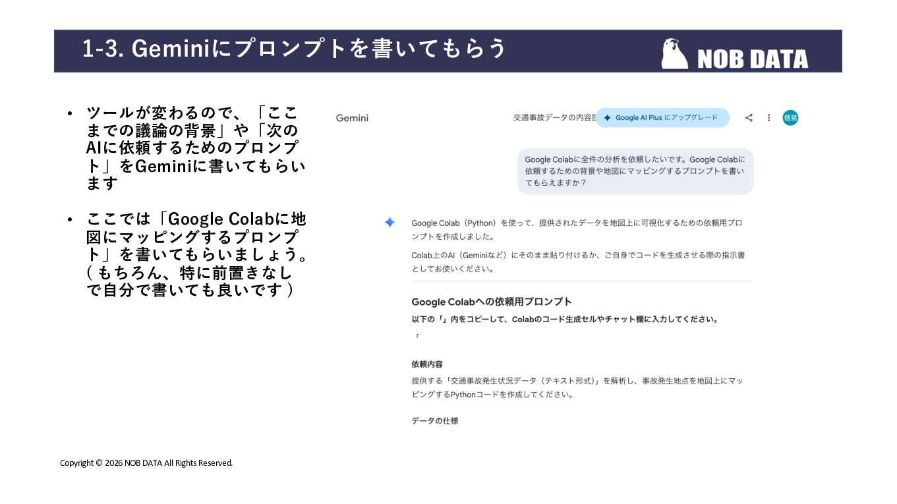The width and height of the screenshot is (897, 504).
Task: Click the Google AI Plus upgrade button
Action: point(662,118)
